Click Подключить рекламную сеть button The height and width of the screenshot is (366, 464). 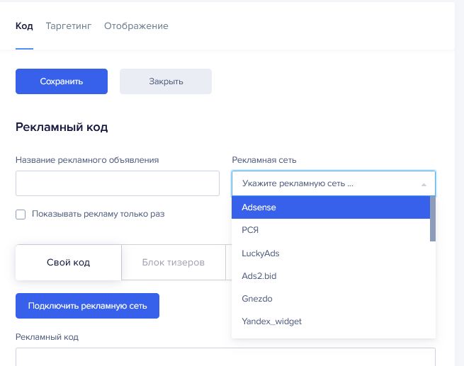(x=87, y=306)
